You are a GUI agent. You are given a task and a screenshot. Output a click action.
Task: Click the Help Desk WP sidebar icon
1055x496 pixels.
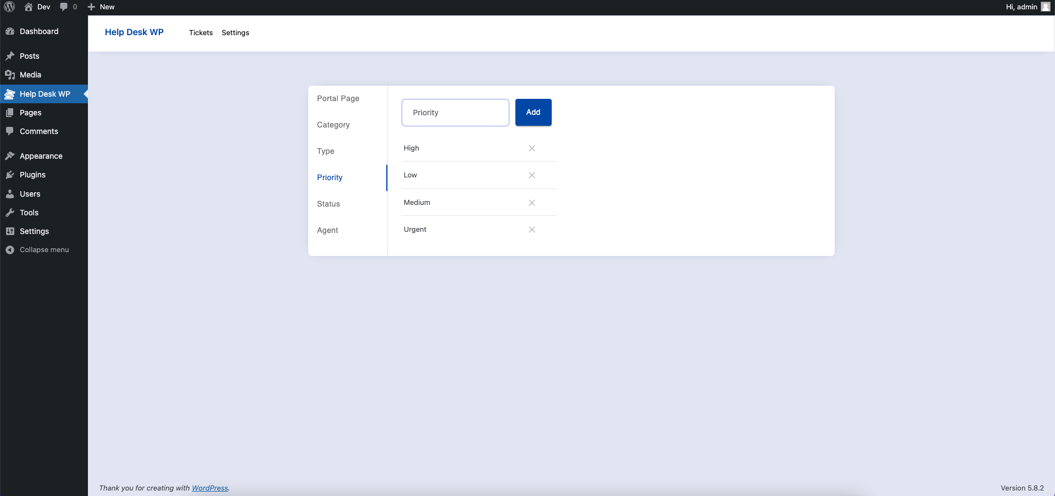pyautogui.click(x=10, y=94)
